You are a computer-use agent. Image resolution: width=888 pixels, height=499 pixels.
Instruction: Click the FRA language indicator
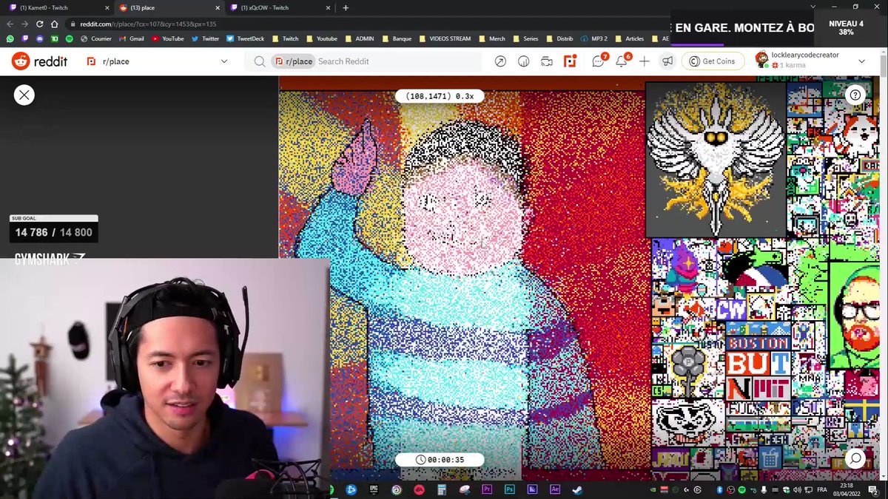pos(822,489)
